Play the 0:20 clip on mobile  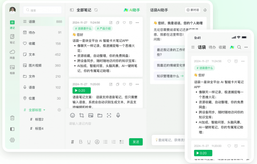(x=203, y=153)
